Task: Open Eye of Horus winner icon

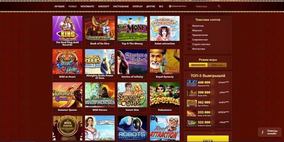Action: [192, 103]
